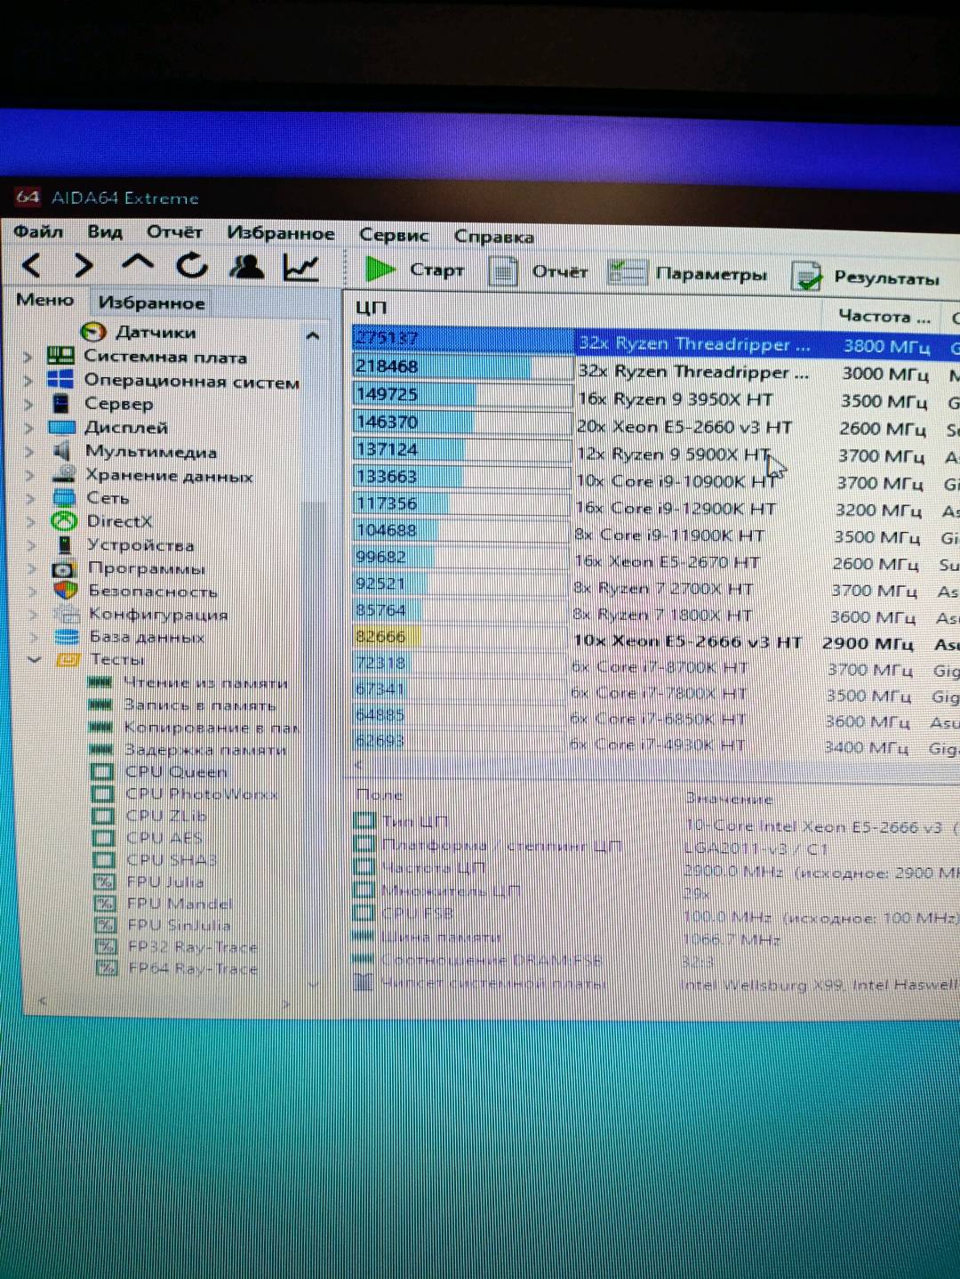Click the Refresh toolbar icon
Image resolution: width=960 pixels, height=1279 pixels.
coord(192,265)
